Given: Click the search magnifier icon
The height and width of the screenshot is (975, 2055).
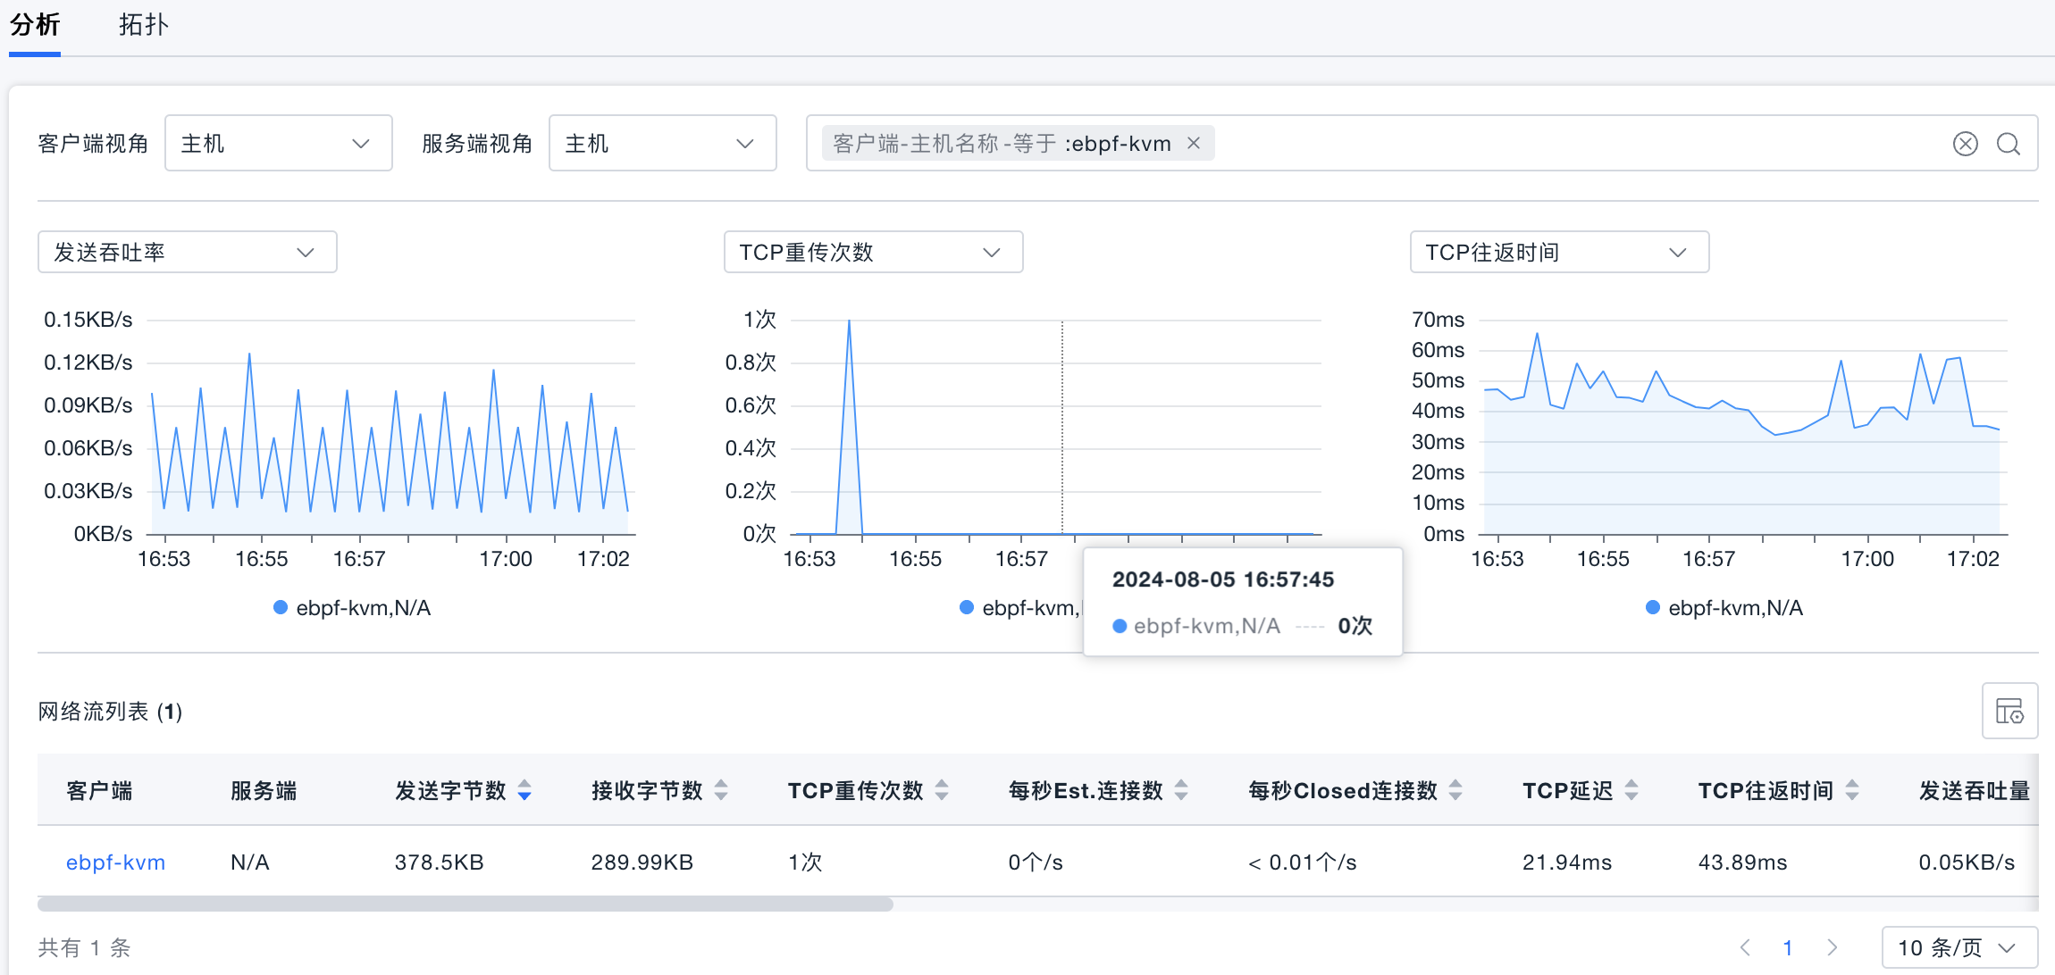Looking at the screenshot, I should [x=2009, y=144].
